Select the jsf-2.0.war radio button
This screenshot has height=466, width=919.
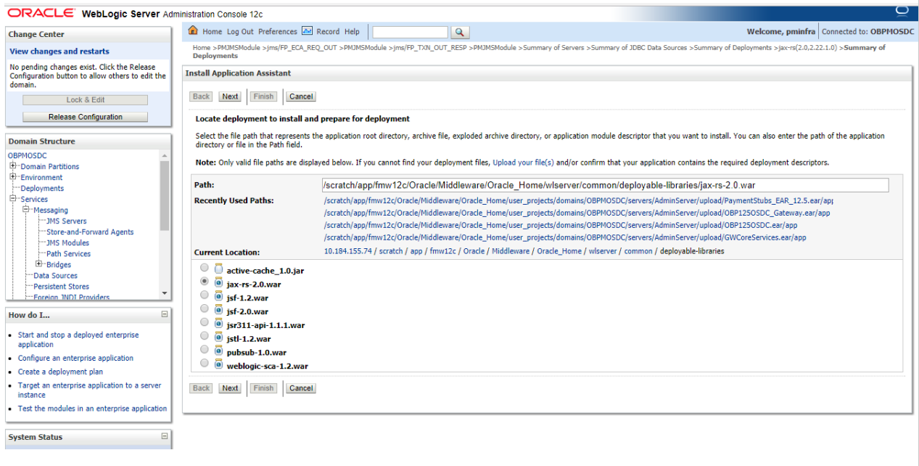[x=205, y=309]
